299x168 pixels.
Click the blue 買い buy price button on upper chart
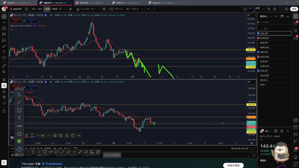(x=32, y=20)
